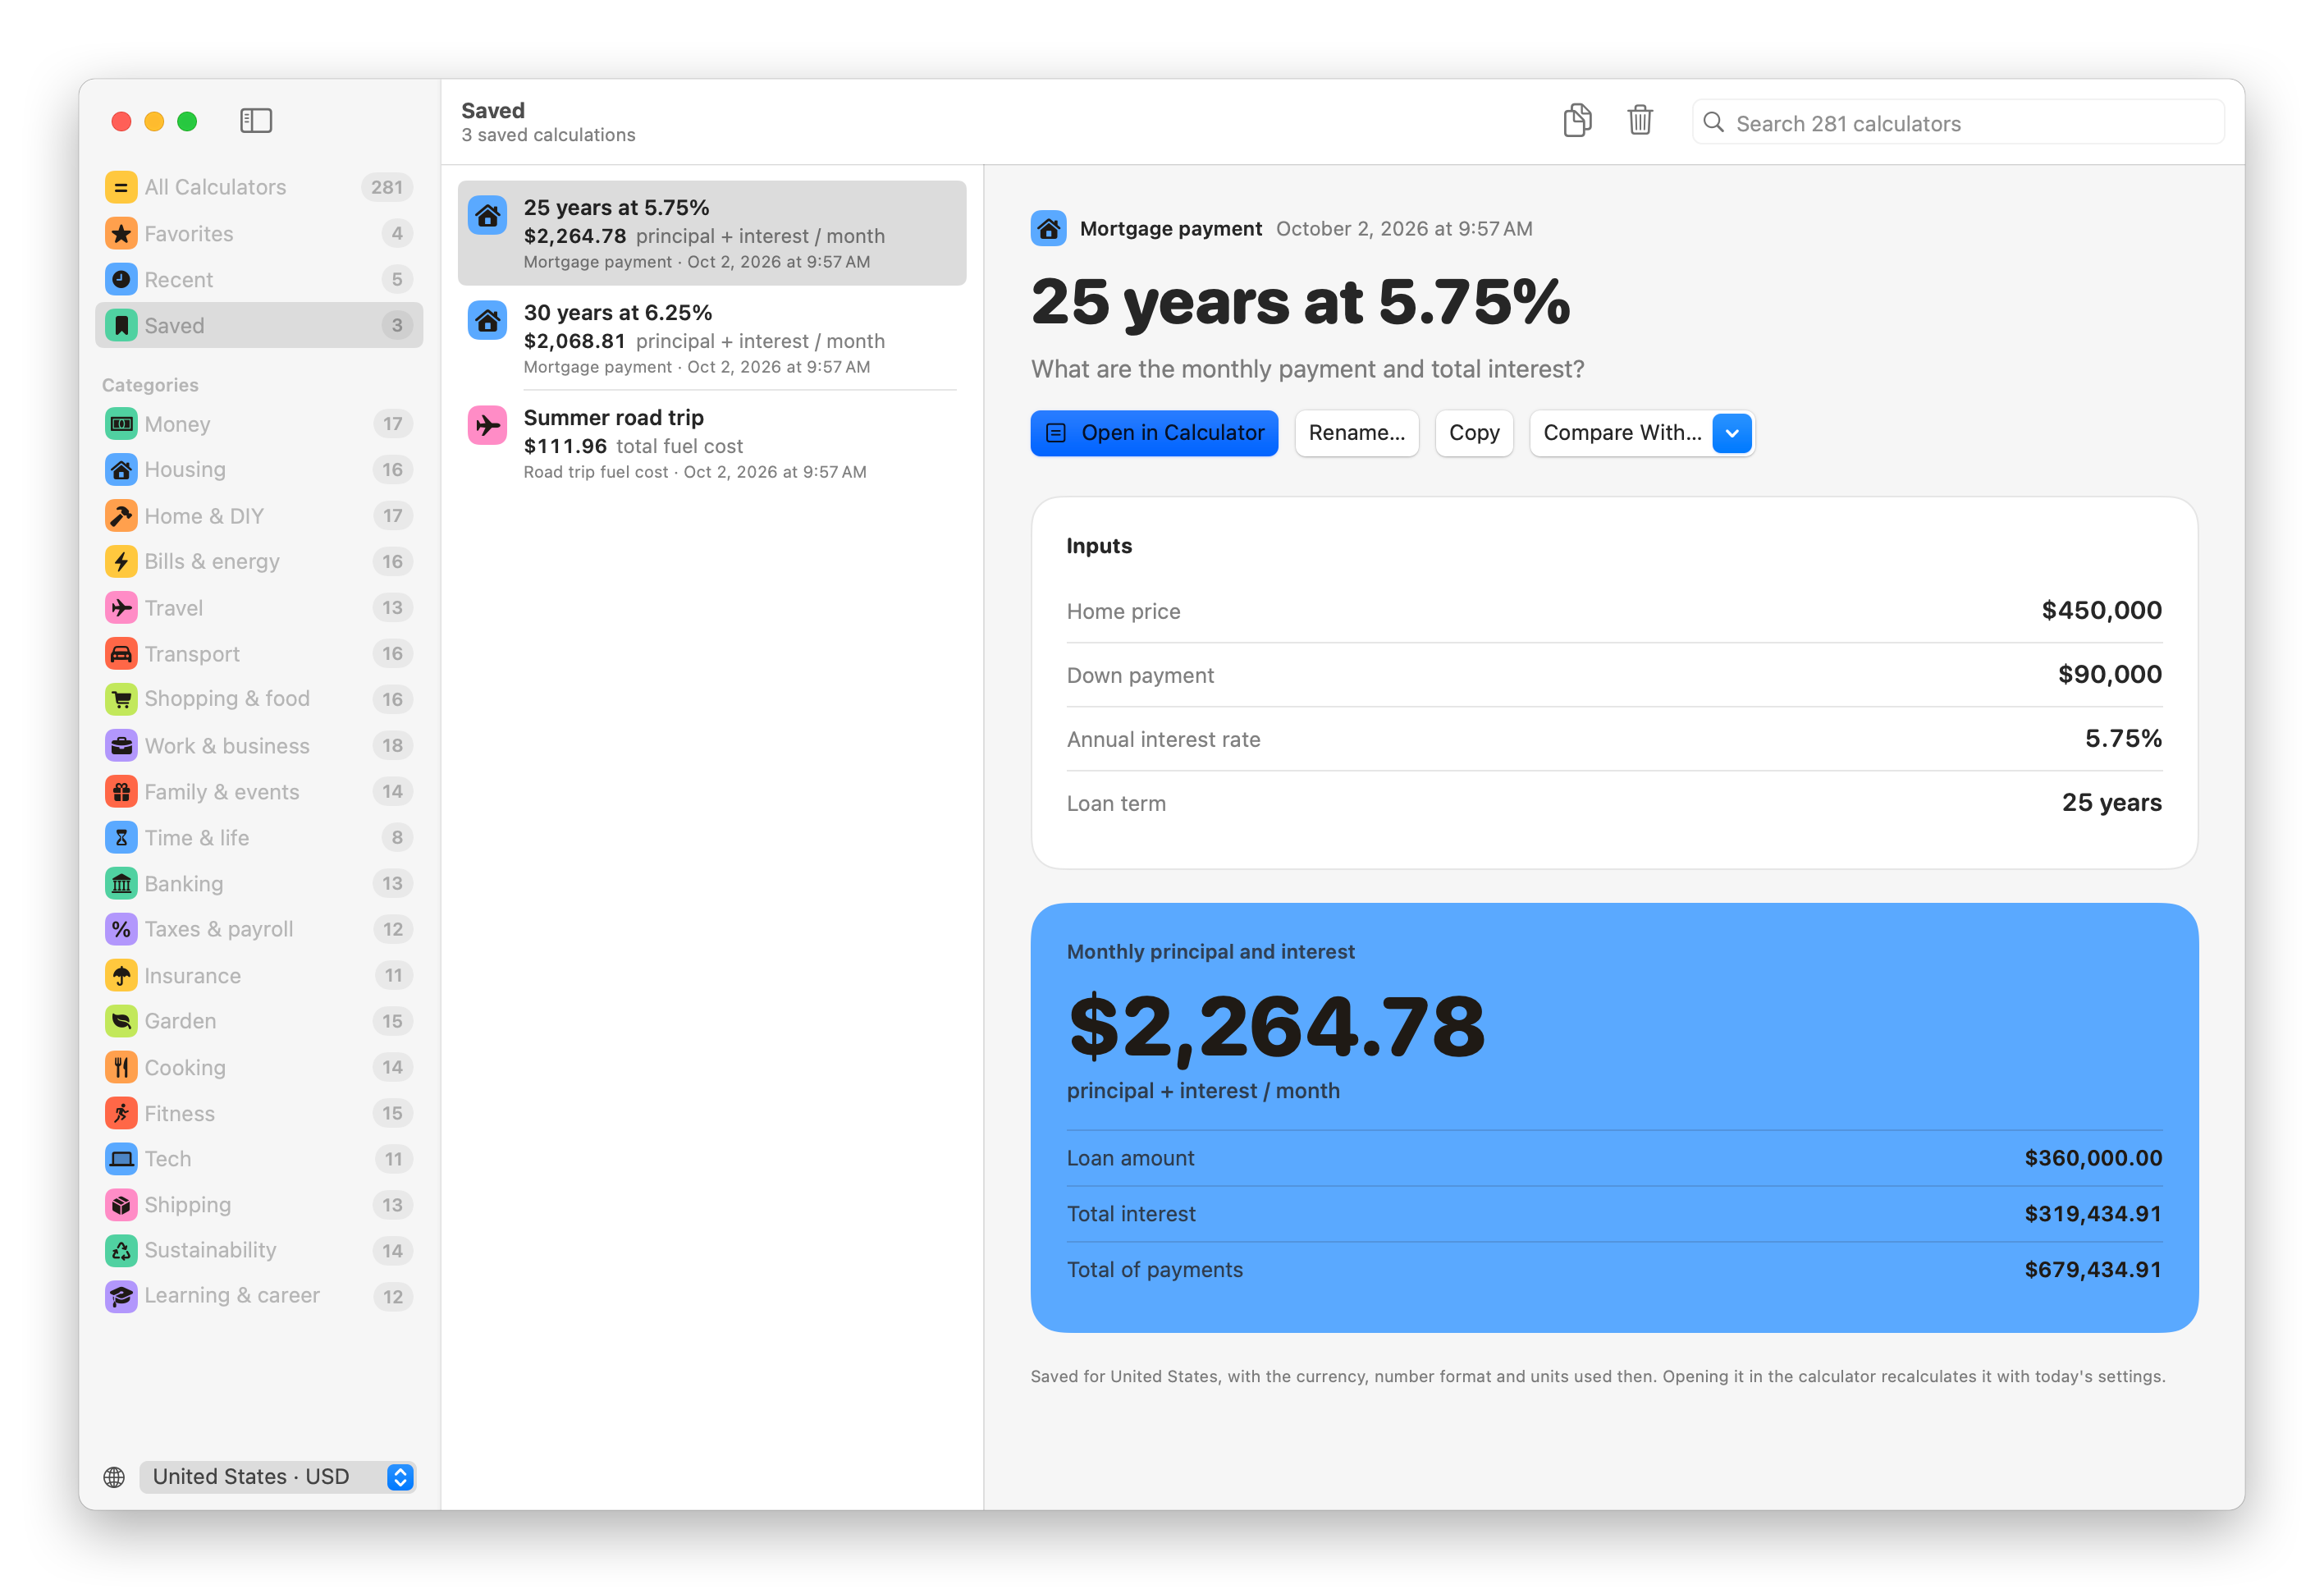Click the Total interest value $319,434.91
Viewport: 2324px width, 1589px height.
tap(2093, 1214)
